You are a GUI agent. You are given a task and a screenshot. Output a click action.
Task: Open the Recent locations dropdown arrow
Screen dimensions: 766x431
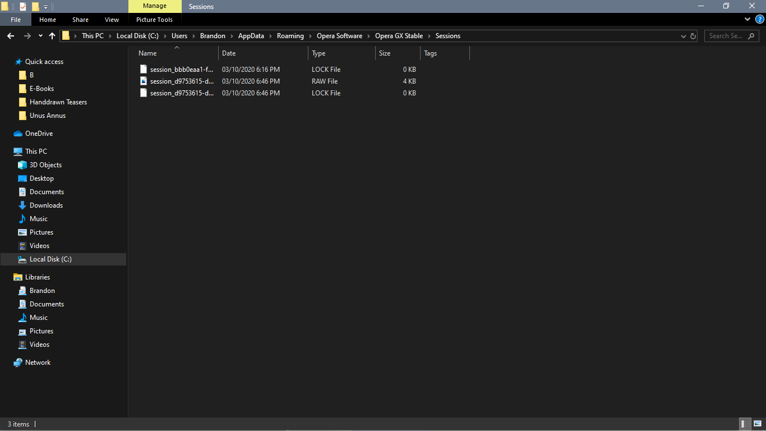click(x=40, y=36)
